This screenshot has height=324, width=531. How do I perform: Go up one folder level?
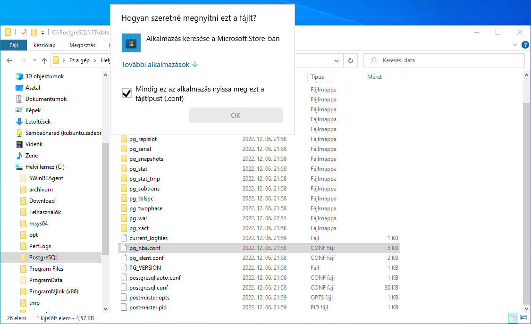[x=44, y=60]
